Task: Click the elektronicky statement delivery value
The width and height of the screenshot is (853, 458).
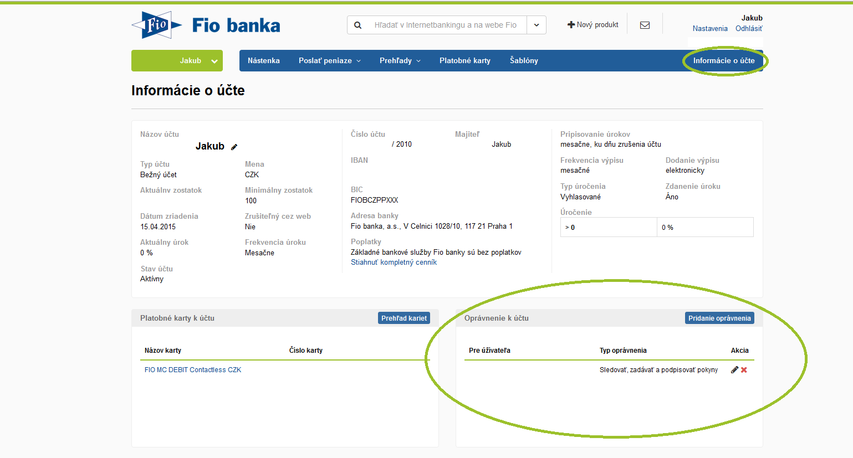Action: (x=685, y=170)
